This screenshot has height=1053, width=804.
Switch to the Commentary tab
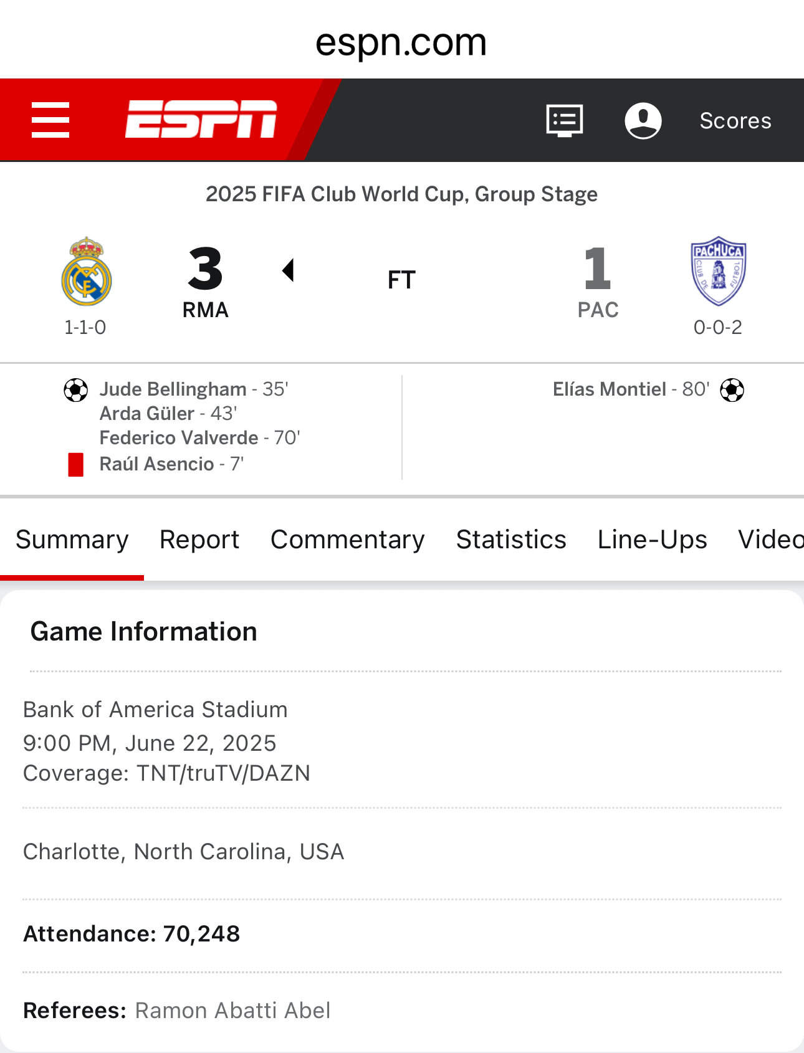click(x=348, y=540)
